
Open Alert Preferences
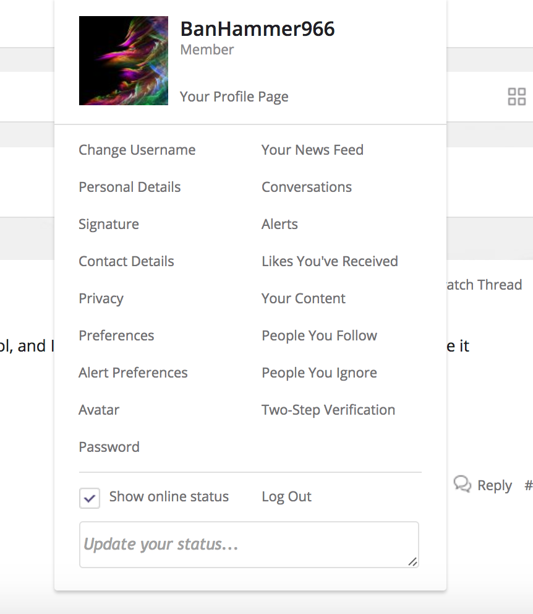[x=133, y=373]
